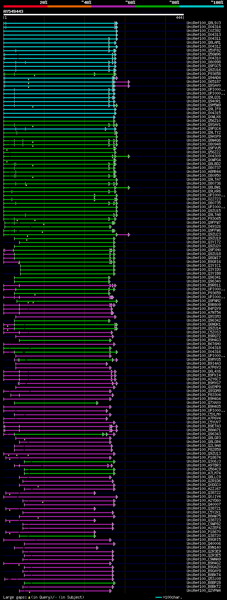Viewport: 227px width, 600px height.
Task: Select hit label UniRef100_Q8LBW1
Action: click(204, 188)
